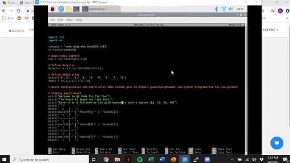The height and width of the screenshot is (163, 290).
Task: Reload the page in Chrome
Action: pyautogui.click(x=18, y=11)
